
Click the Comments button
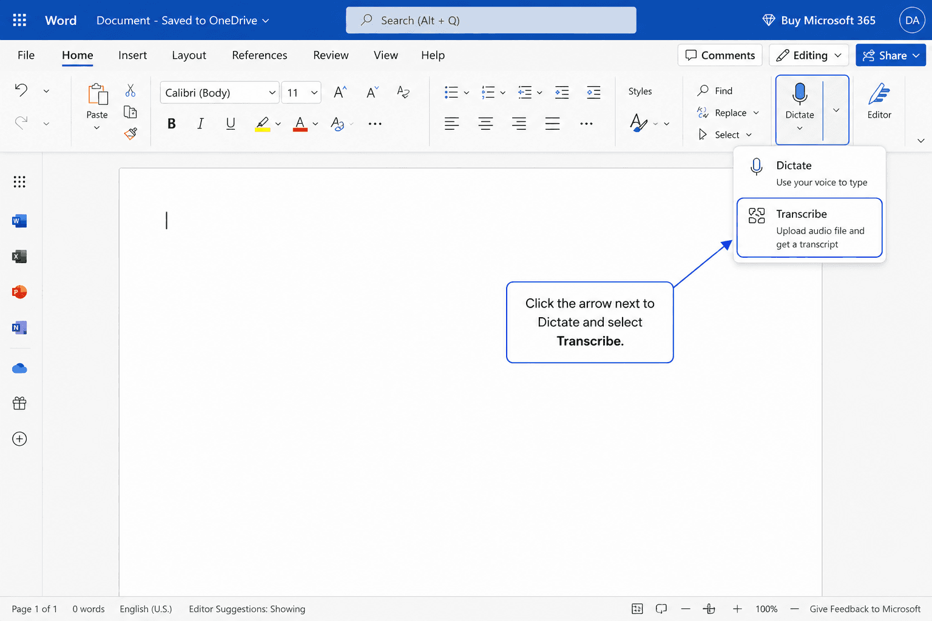(720, 55)
